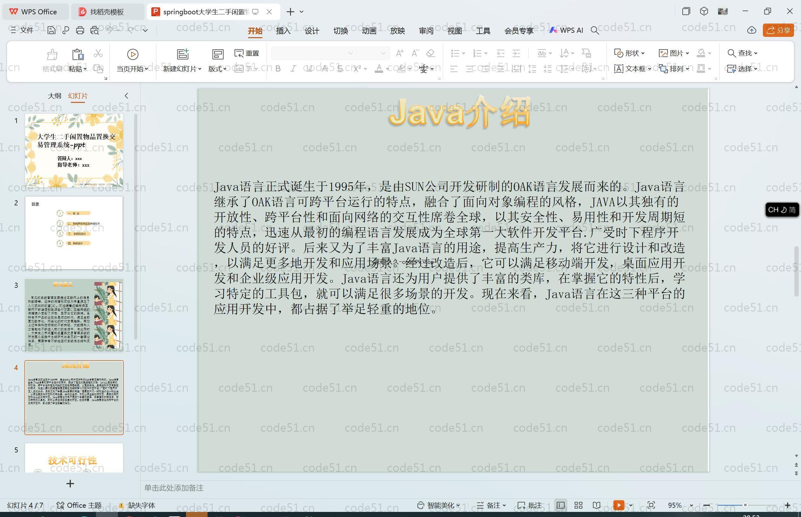The width and height of the screenshot is (801, 517).
Task: Click the Format Painter (格式刷) brush icon
Action: [x=52, y=54]
